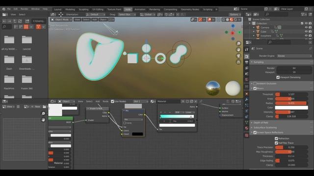Open the Modifiers wrench tab icon
Image resolution: width=314 pixels, height=176 pixels.
(247, 99)
